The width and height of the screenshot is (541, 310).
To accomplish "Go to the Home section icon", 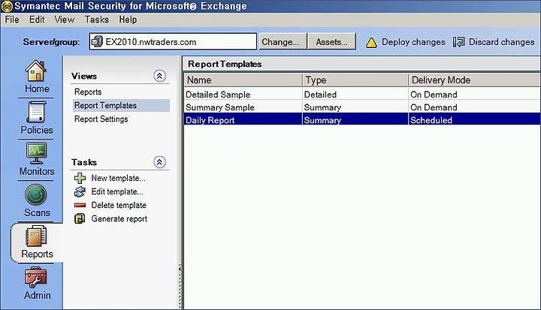I will coord(36,71).
